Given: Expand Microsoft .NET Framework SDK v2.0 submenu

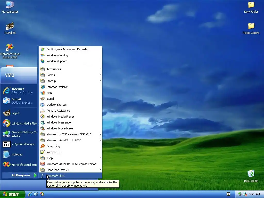Looking at the screenshot, I should click(x=70, y=134).
